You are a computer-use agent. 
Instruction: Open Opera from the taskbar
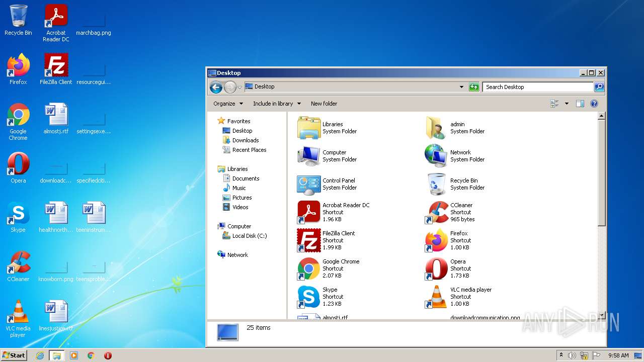(x=108, y=355)
